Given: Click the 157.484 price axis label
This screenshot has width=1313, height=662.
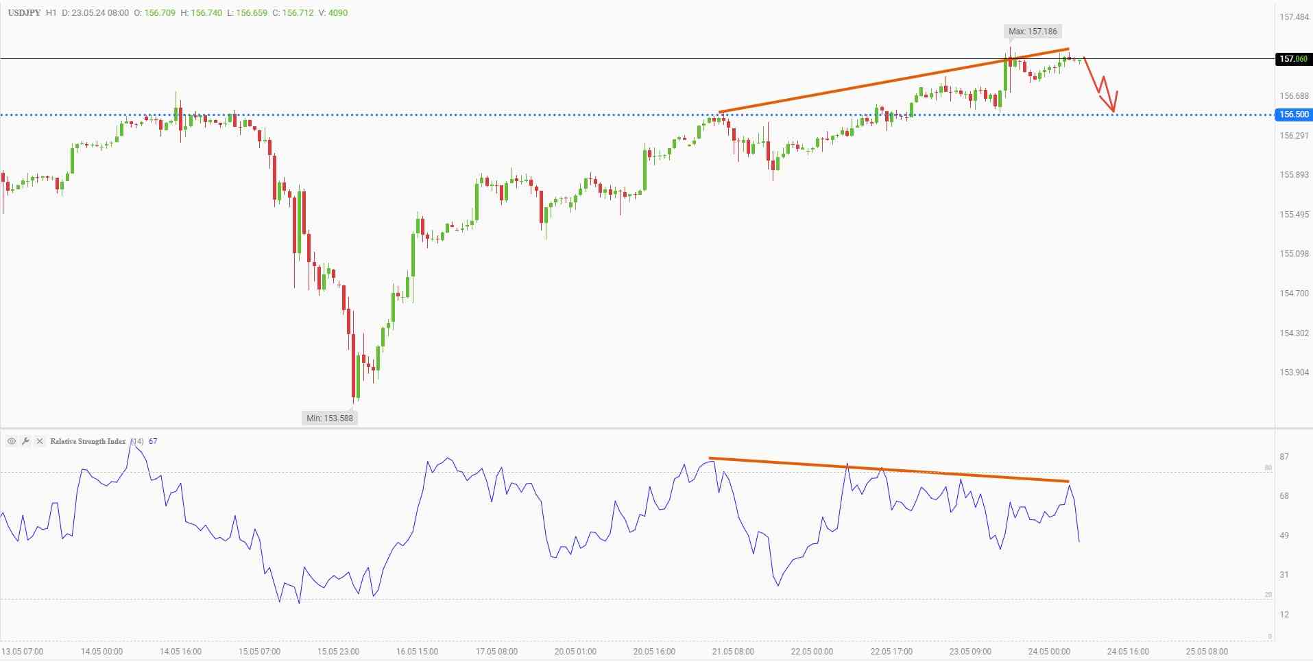Looking at the screenshot, I should coord(1294,17).
